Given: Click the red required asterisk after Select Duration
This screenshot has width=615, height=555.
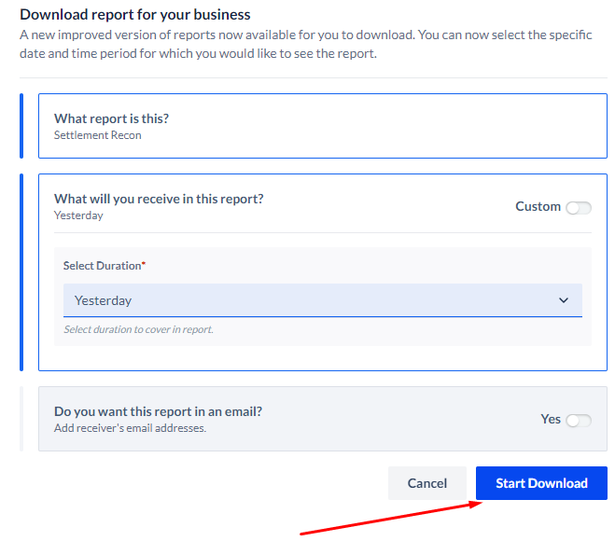Looking at the screenshot, I should tap(144, 263).
